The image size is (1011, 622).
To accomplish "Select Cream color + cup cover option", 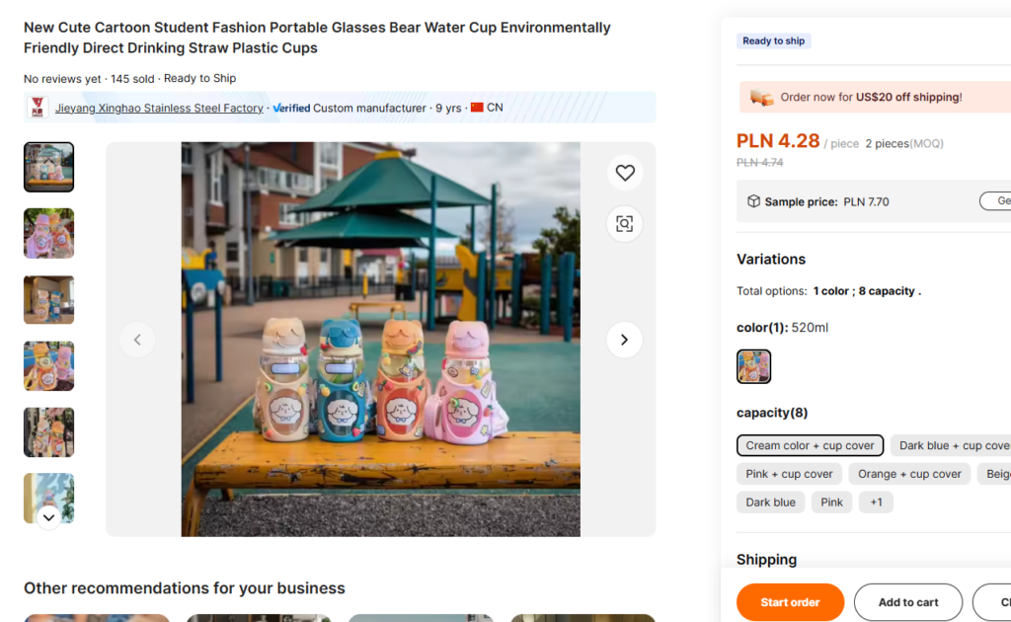I will (x=810, y=445).
